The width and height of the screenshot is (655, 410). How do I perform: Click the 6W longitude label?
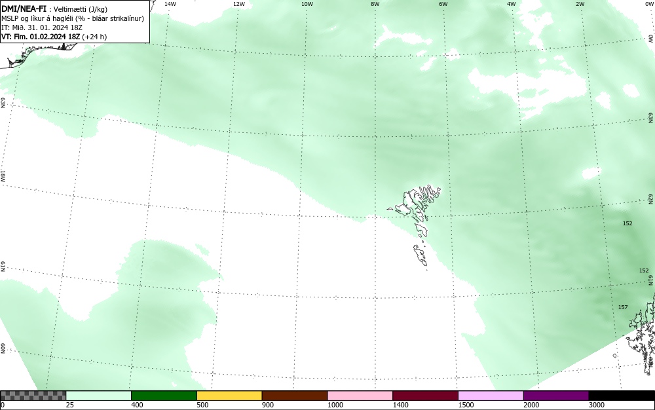[443, 4]
